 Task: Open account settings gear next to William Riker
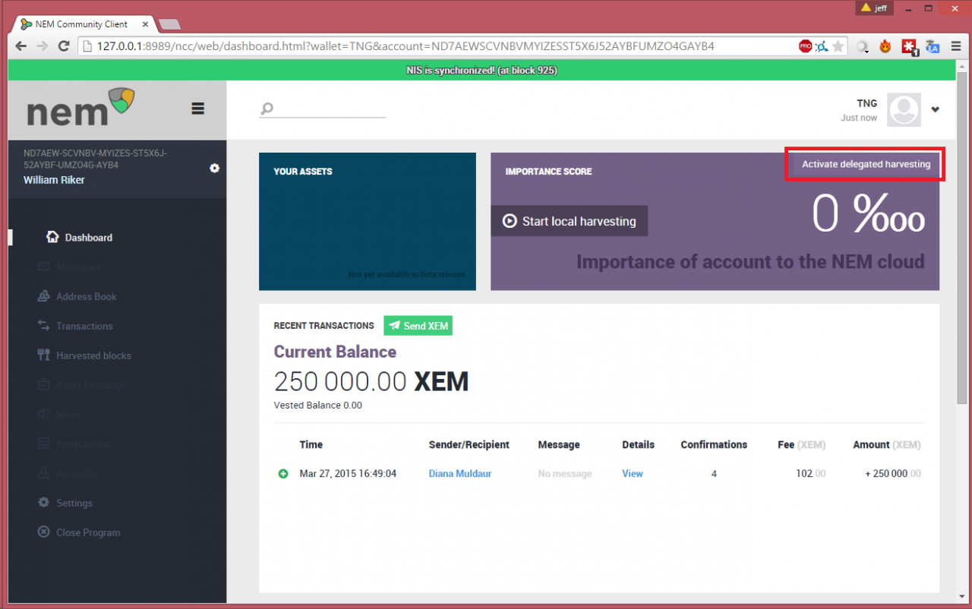(x=214, y=168)
